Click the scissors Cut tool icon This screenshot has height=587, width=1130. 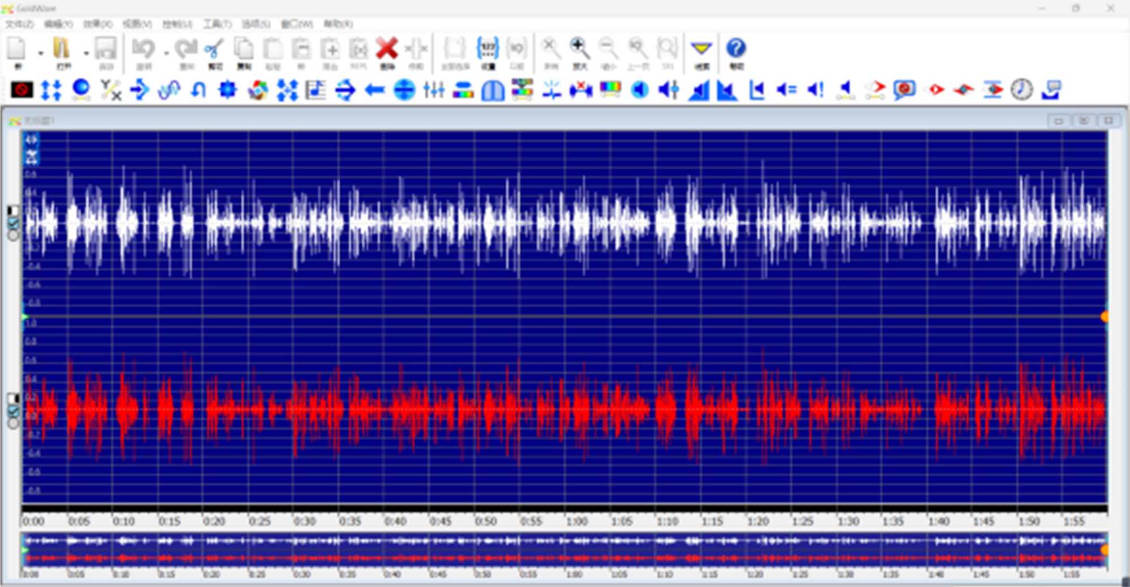point(214,50)
